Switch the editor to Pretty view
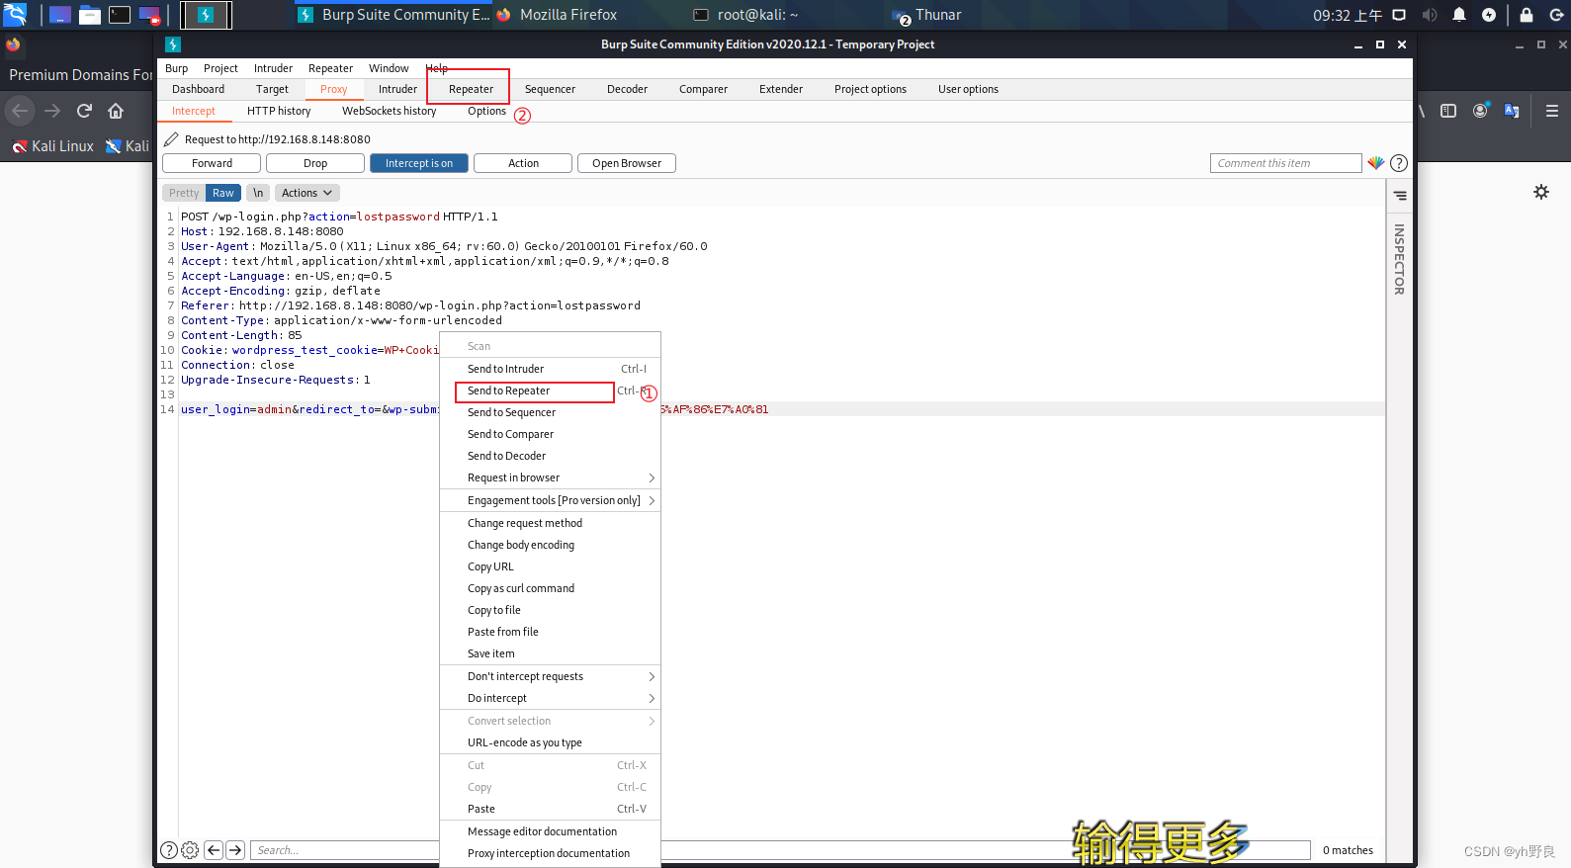This screenshot has height=868, width=1571. (x=184, y=193)
